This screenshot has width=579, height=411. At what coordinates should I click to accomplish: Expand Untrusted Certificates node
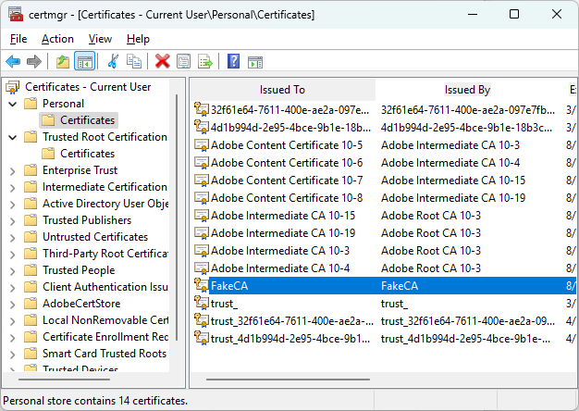[x=13, y=238]
